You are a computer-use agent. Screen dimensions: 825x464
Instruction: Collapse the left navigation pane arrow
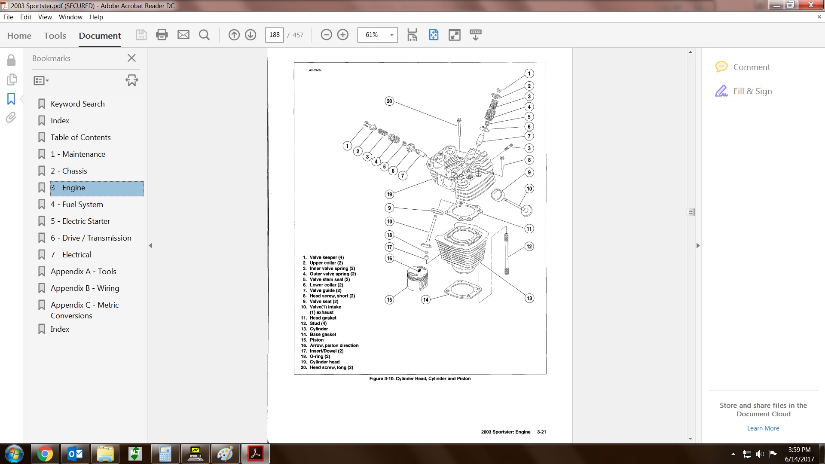tap(150, 246)
